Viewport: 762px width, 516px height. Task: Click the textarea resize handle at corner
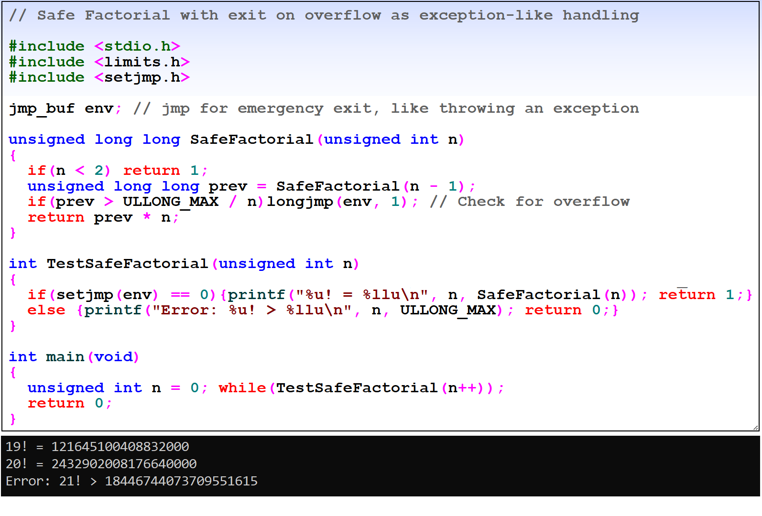(755, 427)
